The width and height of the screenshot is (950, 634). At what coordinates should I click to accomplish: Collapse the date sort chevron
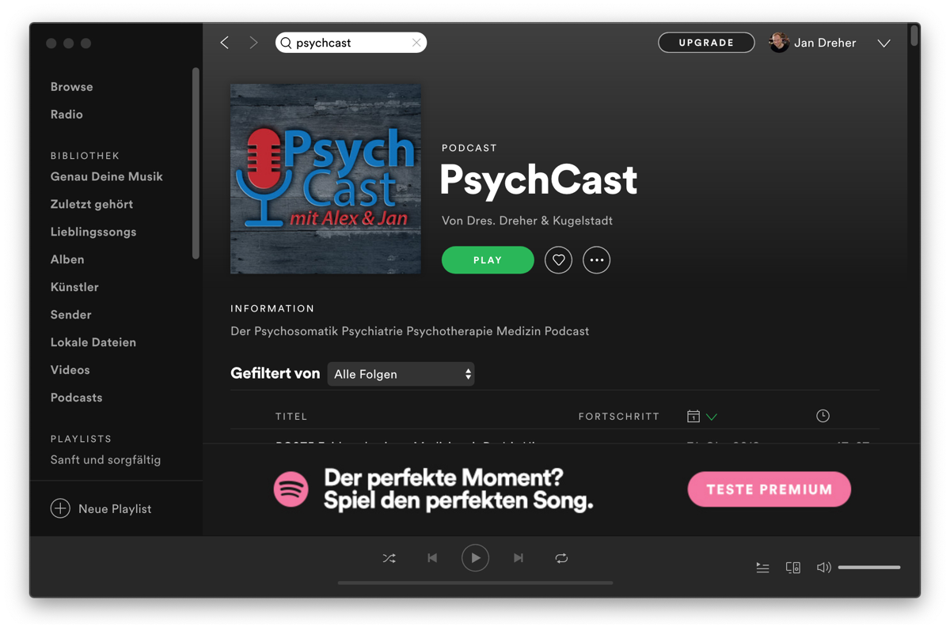(711, 415)
